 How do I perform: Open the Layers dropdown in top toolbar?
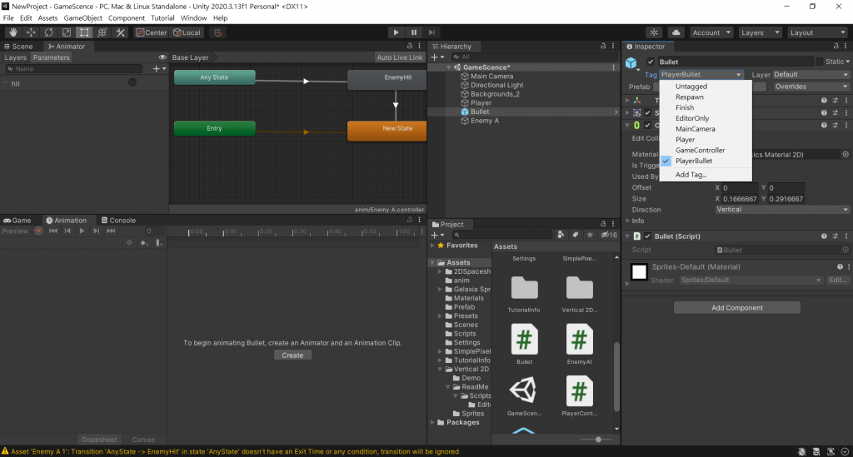pos(759,32)
